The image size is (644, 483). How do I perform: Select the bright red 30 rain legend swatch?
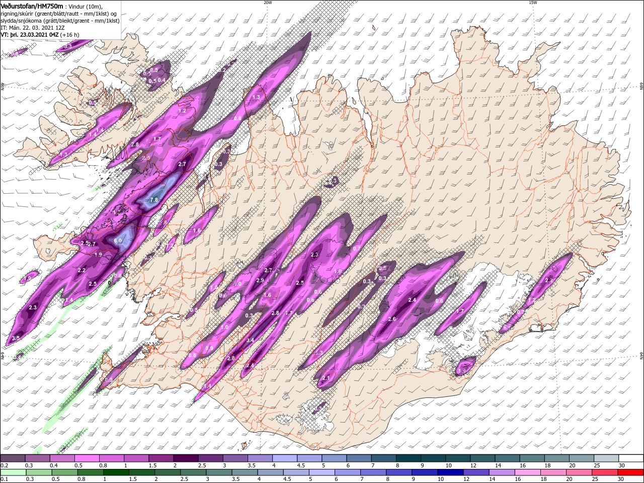coord(631,472)
